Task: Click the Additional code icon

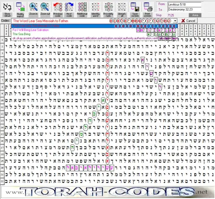Action: [x=82, y=7]
